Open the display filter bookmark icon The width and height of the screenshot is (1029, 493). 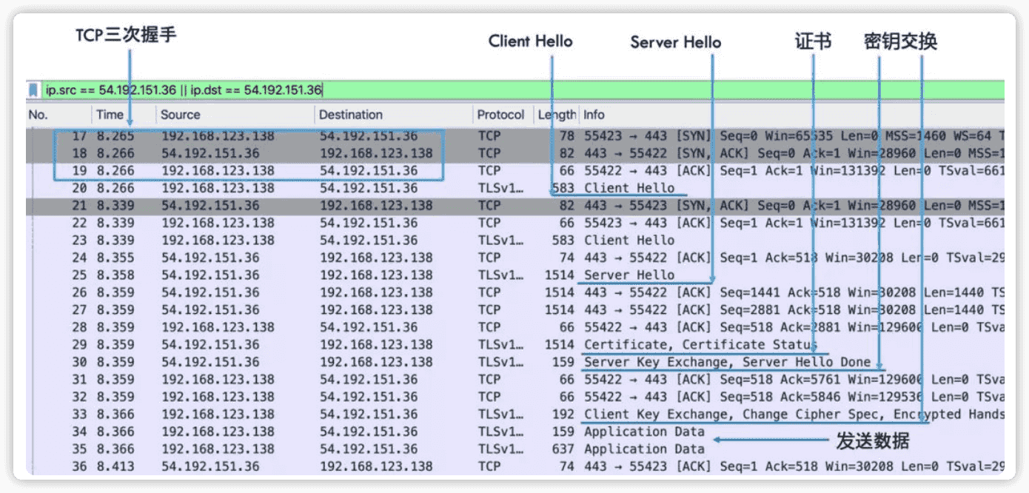tap(33, 90)
